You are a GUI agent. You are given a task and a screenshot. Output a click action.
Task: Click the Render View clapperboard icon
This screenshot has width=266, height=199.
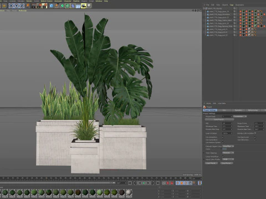(34, 6)
